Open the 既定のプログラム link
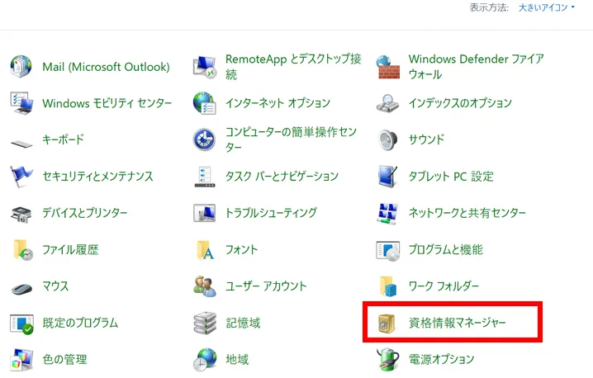The height and width of the screenshot is (378, 593). click(80, 323)
